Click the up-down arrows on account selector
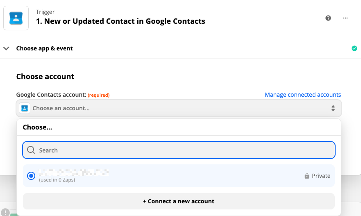This screenshot has width=361, height=216. [x=333, y=109]
